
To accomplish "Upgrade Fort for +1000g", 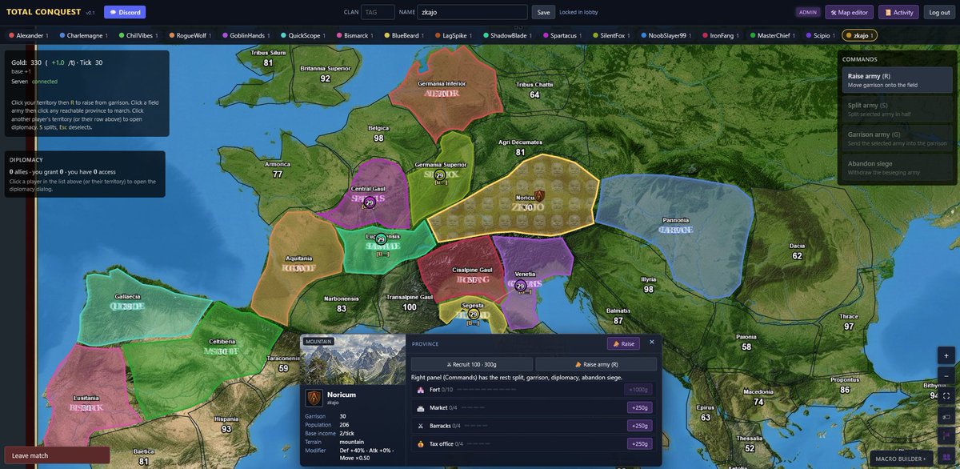I will coord(638,390).
